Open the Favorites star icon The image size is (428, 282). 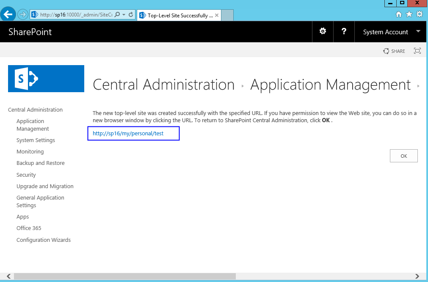point(409,14)
